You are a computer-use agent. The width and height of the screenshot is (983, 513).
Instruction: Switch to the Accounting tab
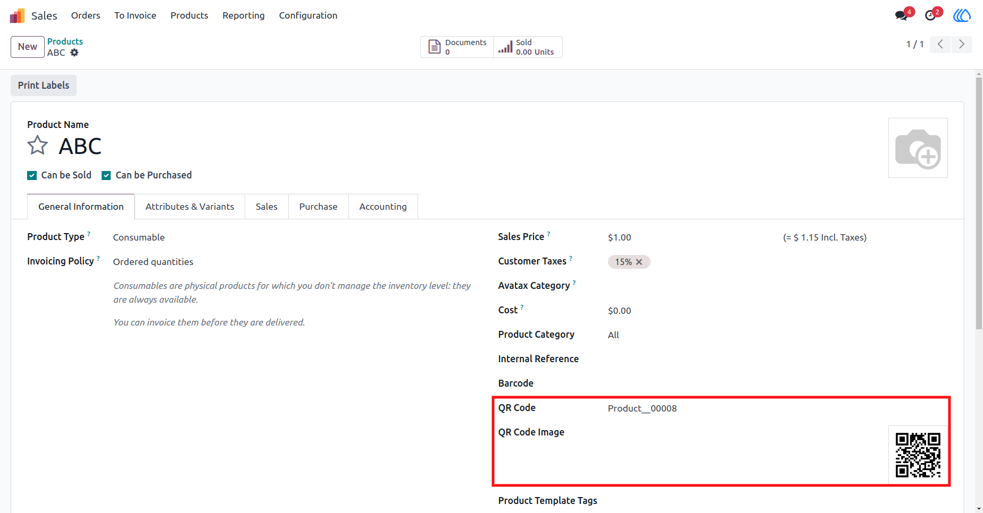383,207
